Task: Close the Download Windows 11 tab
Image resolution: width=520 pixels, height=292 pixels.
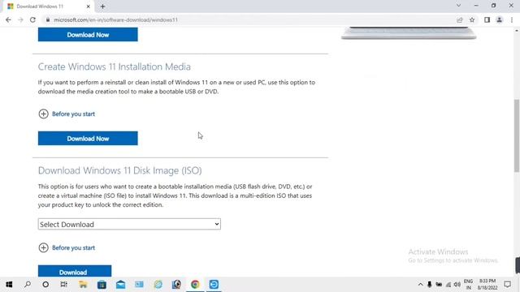Action: point(89,6)
